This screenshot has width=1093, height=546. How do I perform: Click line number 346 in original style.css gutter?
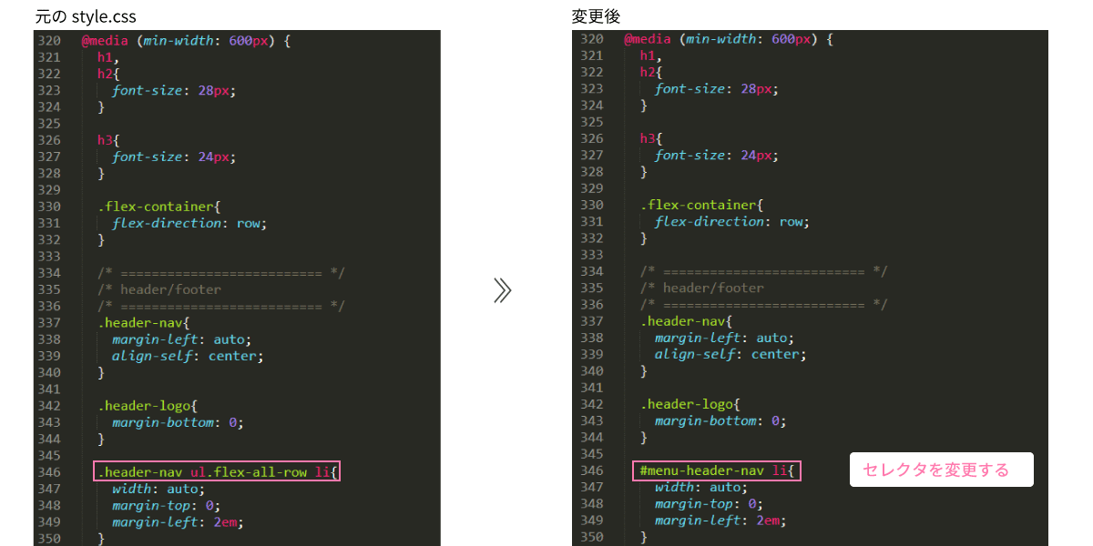(49, 472)
